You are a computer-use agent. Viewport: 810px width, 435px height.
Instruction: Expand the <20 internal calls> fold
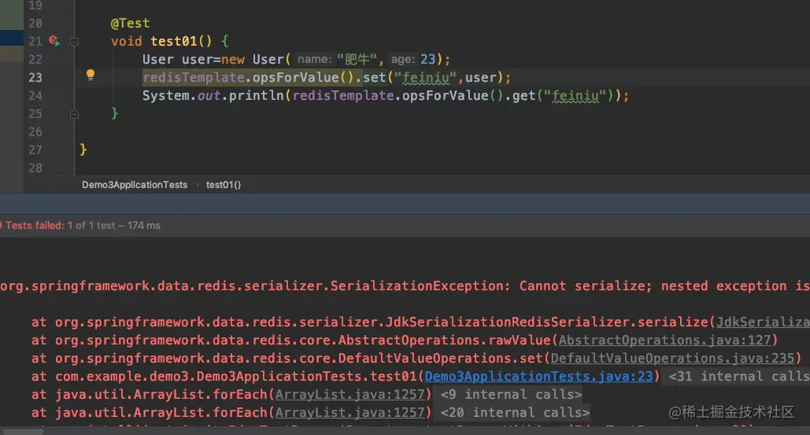[515, 412]
